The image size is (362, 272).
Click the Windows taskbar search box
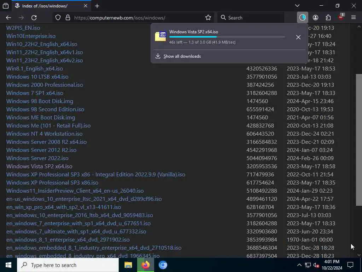[x=68, y=265]
